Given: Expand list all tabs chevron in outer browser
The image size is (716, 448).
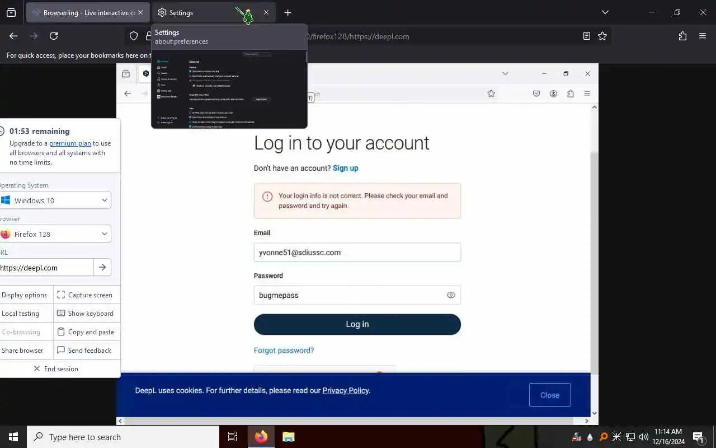Looking at the screenshot, I should pyautogui.click(x=605, y=12).
